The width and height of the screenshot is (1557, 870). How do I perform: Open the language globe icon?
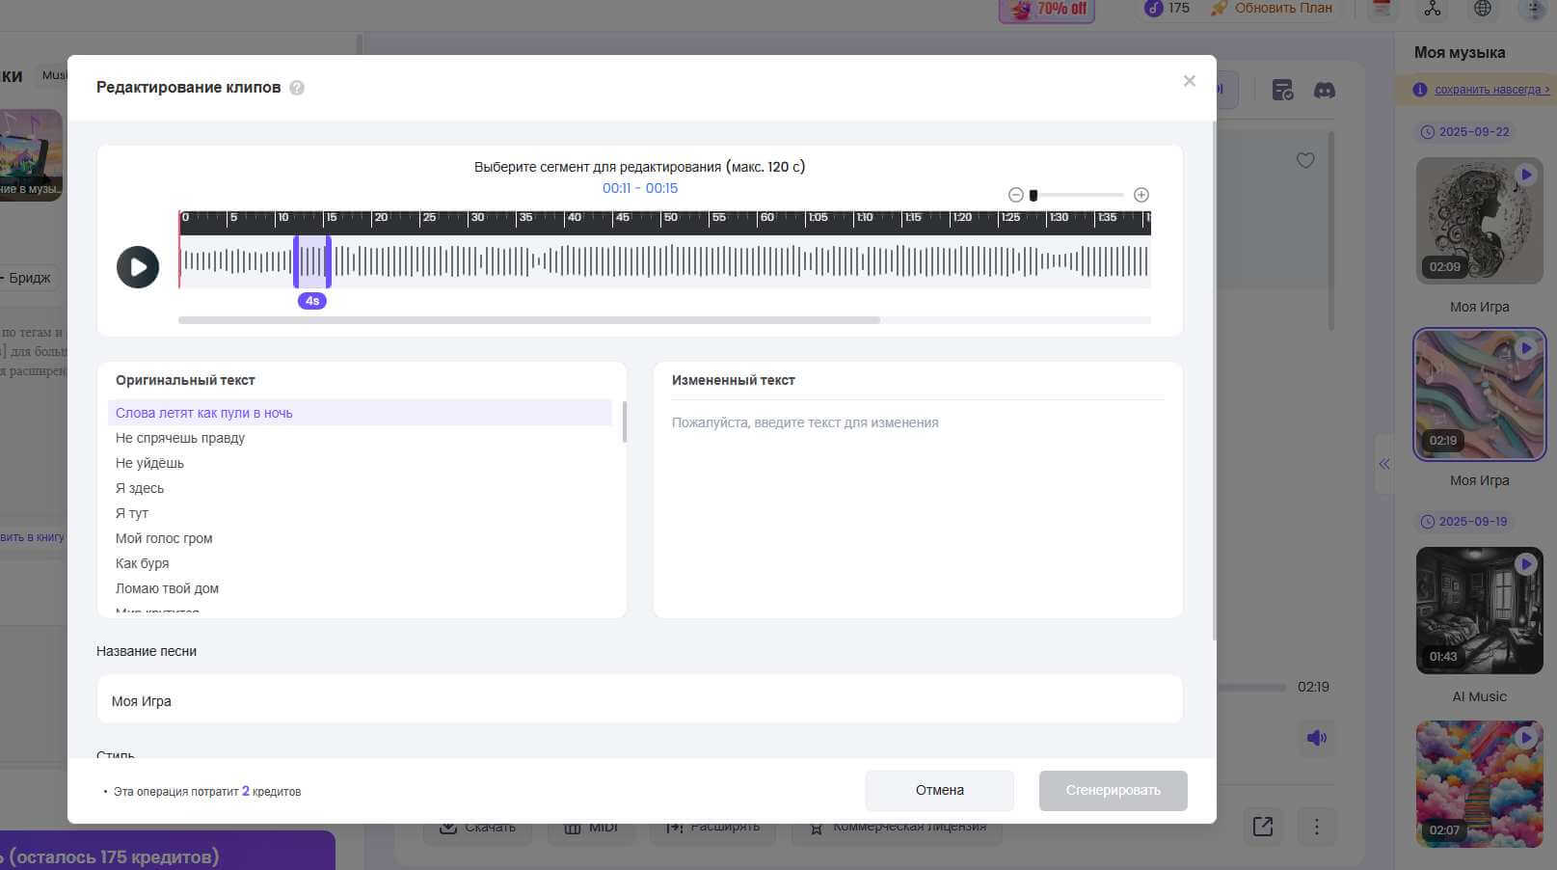pyautogui.click(x=1483, y=9)
